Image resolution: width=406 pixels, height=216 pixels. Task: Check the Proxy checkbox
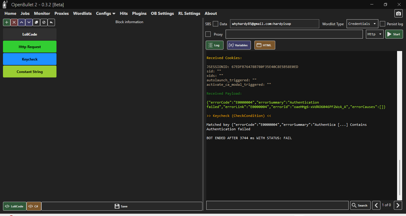click(x=208, y=34)
